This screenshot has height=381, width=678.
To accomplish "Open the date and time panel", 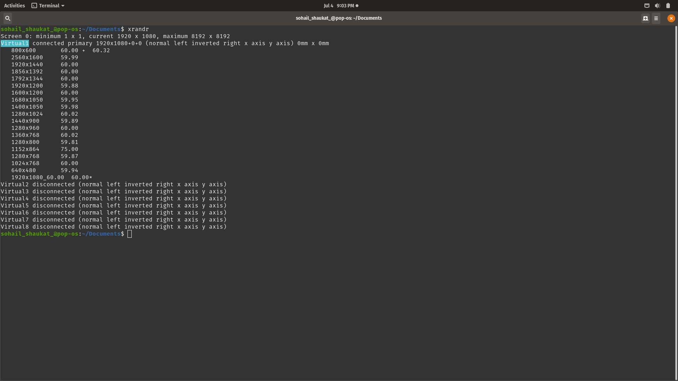I will (x=341, y=6).
